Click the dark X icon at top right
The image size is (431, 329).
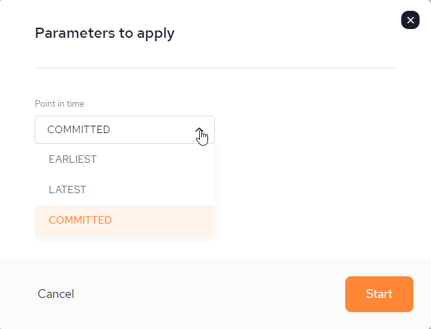click(410, 20)
